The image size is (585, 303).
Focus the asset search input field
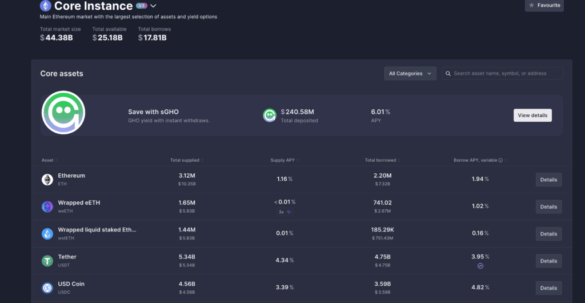pyautogui.click(x=503, y=74)
